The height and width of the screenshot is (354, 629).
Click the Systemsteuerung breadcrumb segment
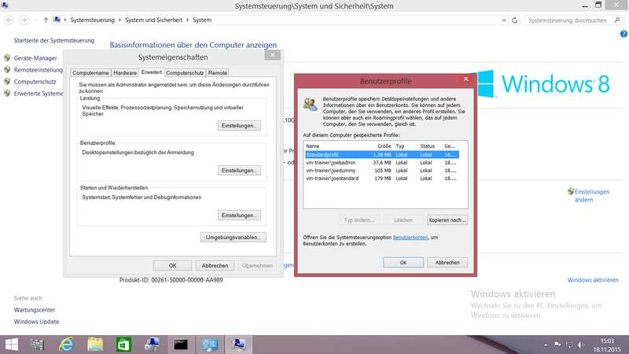point(92,20)
